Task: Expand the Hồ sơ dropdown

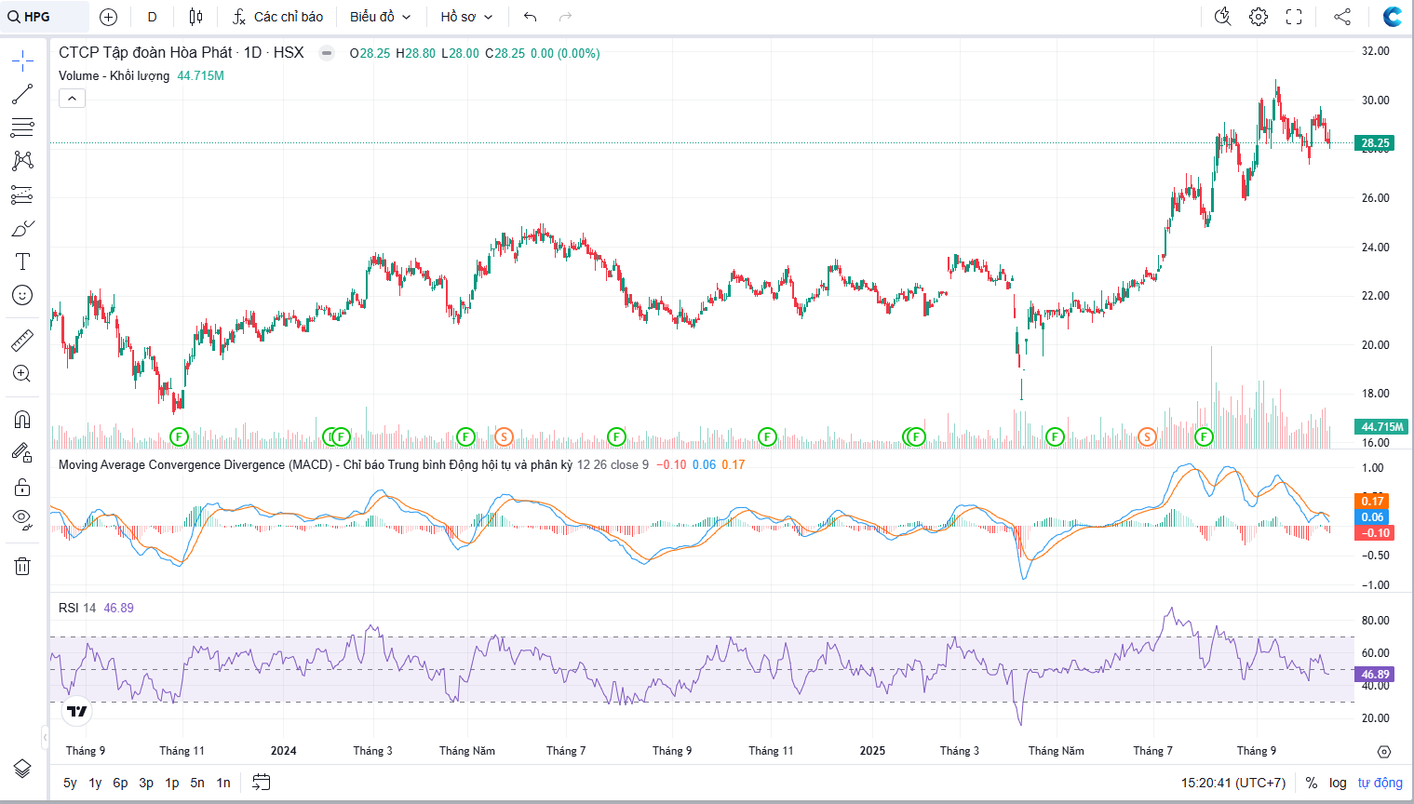Action: pos(466,17)
